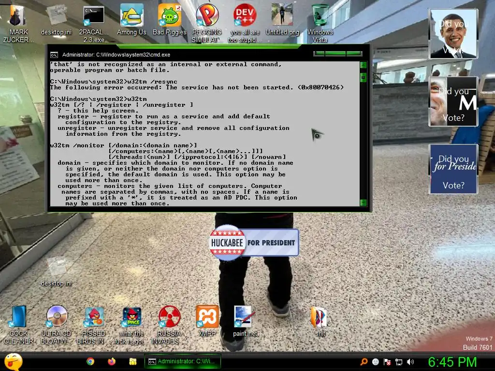The height and width of the screenshot is (371, 495).
Task: Click the 'M' 'Did you Vote?' gadget
Action: click(x=453, y=101)
